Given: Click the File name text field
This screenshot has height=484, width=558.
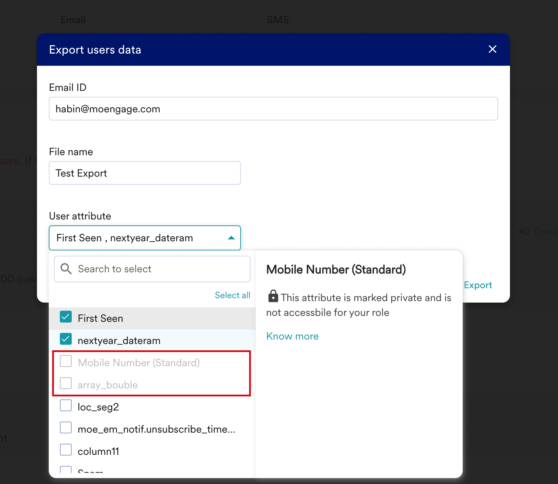Looking at the screenshot, I should coord(144,173).
